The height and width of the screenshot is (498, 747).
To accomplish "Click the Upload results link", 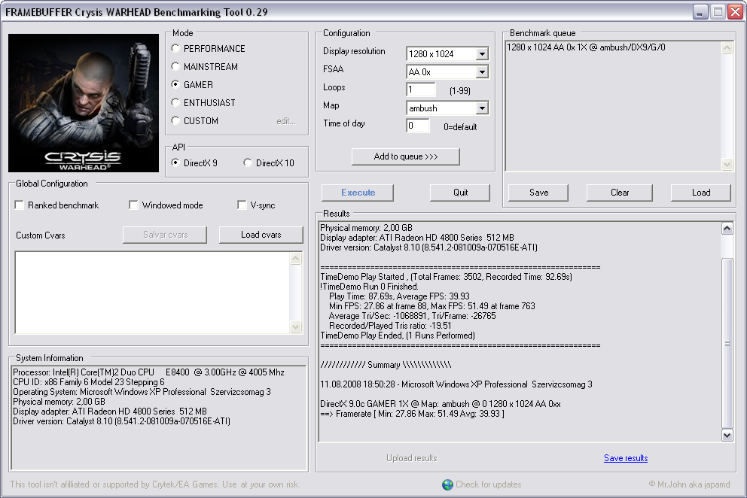I will (x=412, y=458).
